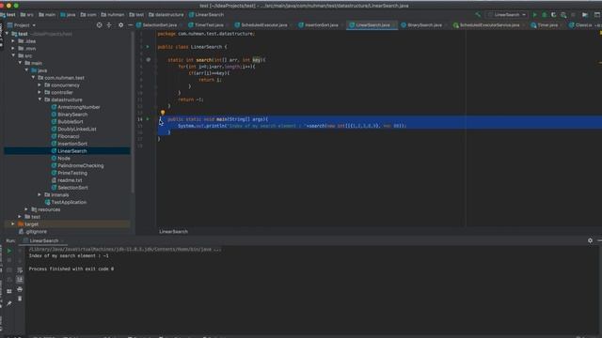Image resolution: width=602 pixels, height=338 pixels.
Task: Expand the target folder
Action: (x=13, y=224)
